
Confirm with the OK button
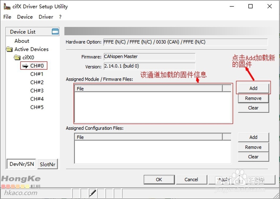tap(159, 179)
